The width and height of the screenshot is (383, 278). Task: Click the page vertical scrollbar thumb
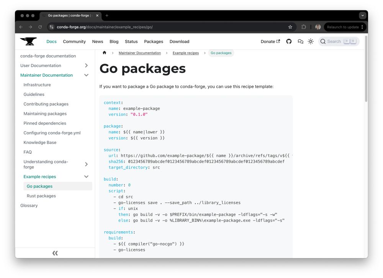[366, 69]
